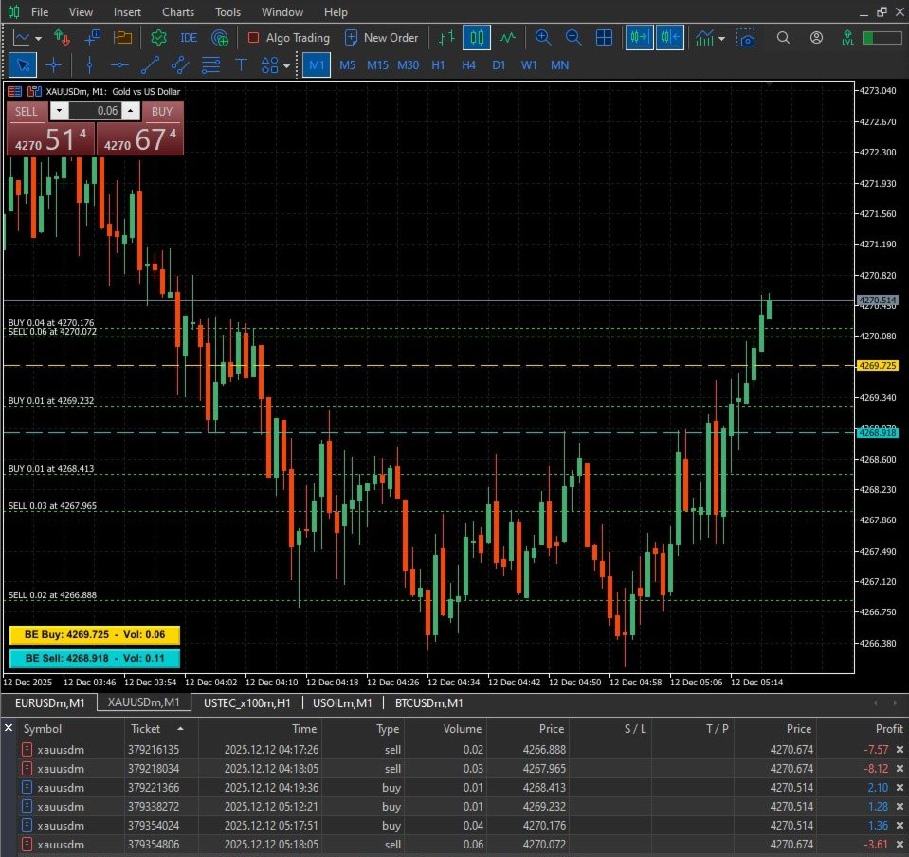The height and width of the screenshot is (857, 909).
Task: Switch to M15 timeframe
Action: [x=377, y=65]
